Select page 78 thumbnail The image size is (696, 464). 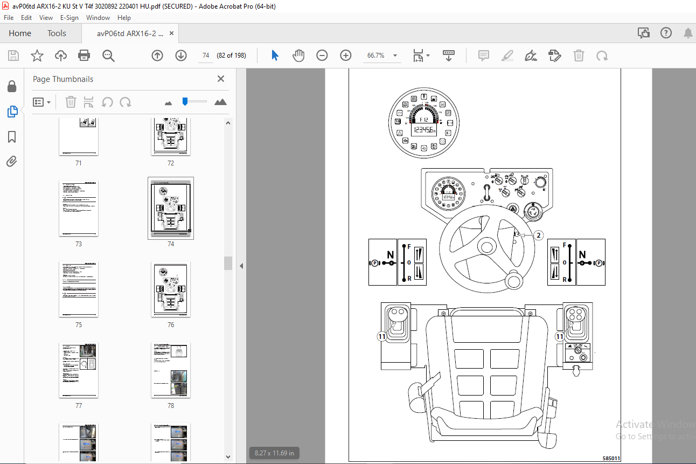[171, 370]
